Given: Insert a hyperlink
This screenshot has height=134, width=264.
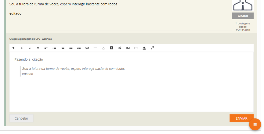Looking at the screenshot, I should point(87,48).
